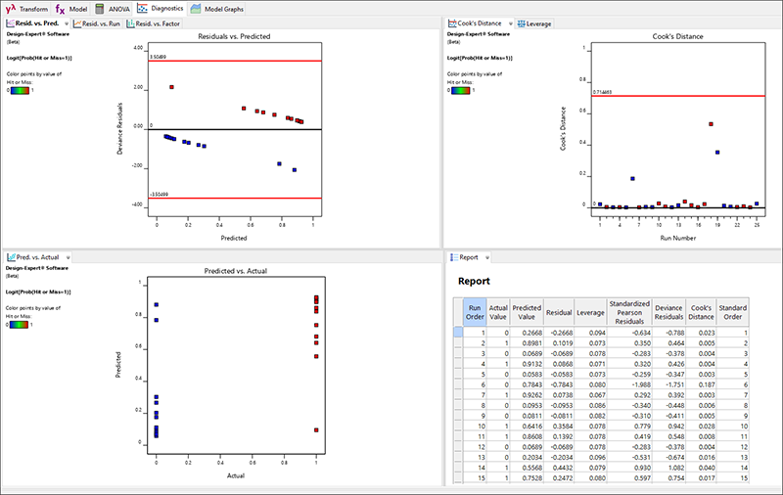Click the Model fx icon
783x495 pixels.
(x=60, y=8)
